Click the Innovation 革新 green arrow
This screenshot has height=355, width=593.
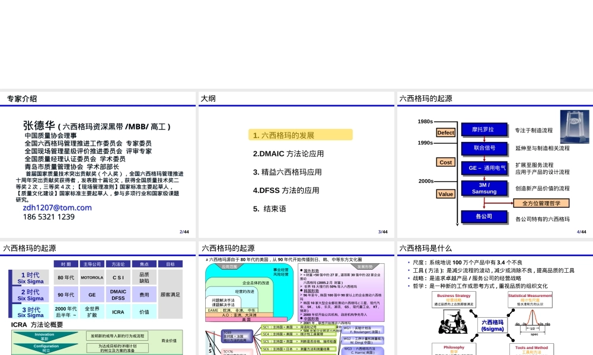(x=44, y=336)
